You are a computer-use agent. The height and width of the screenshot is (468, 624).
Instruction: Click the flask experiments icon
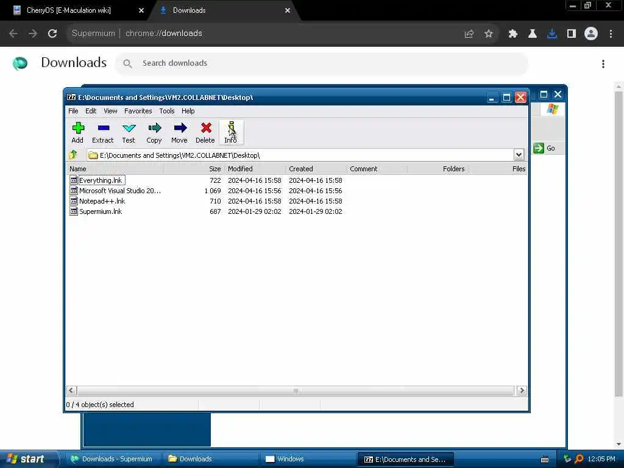(533, 34)
